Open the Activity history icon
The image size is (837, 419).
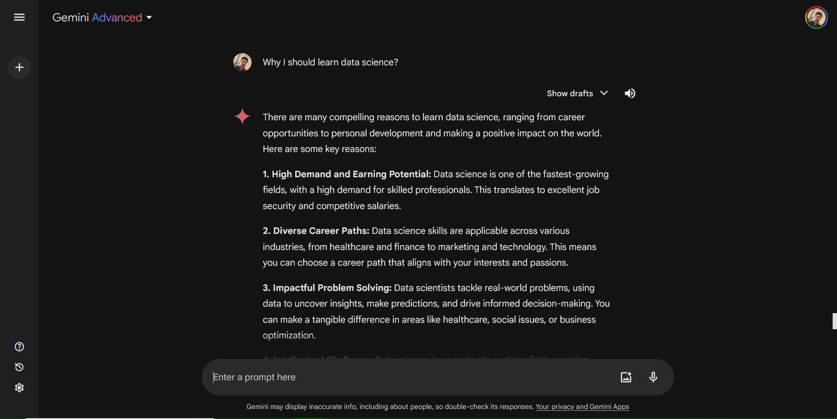click(x=19, y=367)
